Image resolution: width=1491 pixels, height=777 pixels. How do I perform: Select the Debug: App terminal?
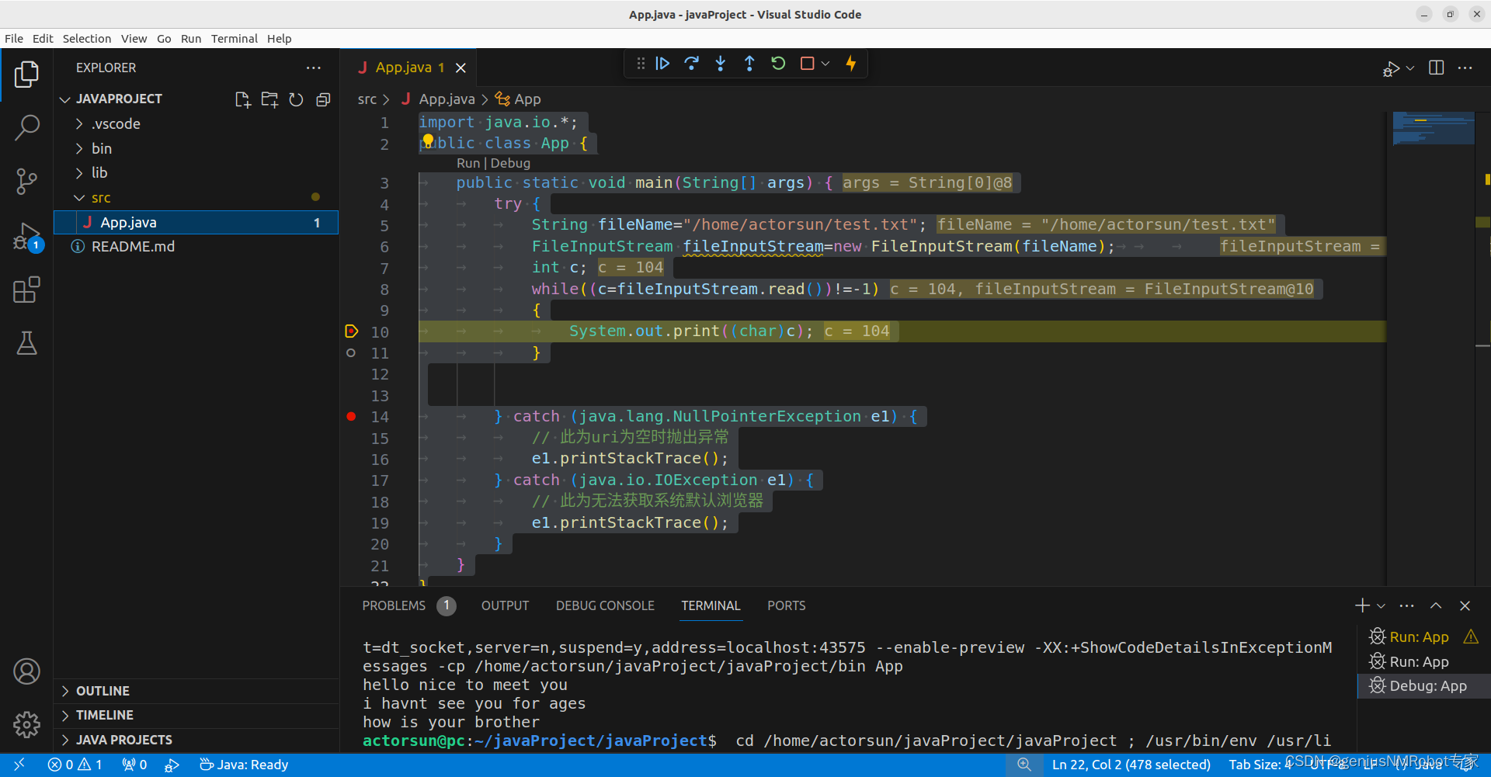[x=1423, y=686]
